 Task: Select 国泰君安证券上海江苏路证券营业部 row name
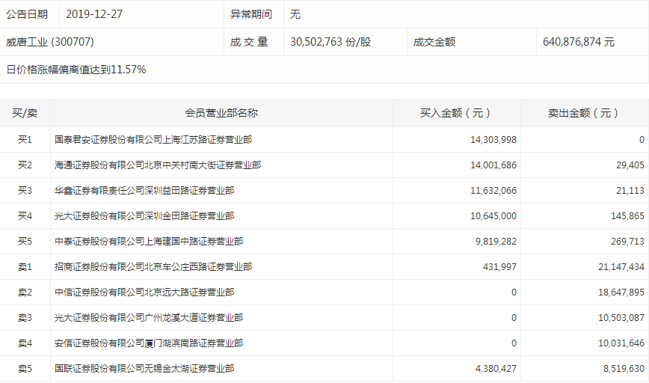pos(153,140)
